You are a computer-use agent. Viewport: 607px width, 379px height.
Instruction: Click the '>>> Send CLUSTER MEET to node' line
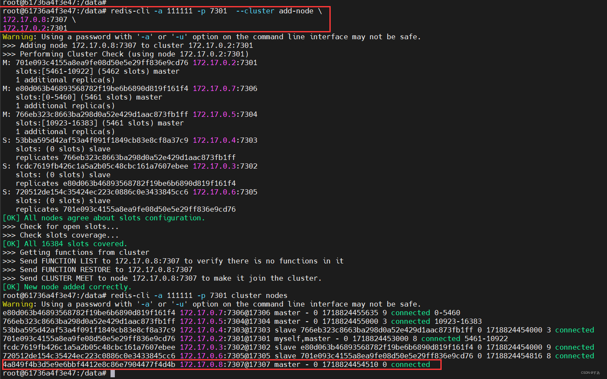(x=162, y=279)
